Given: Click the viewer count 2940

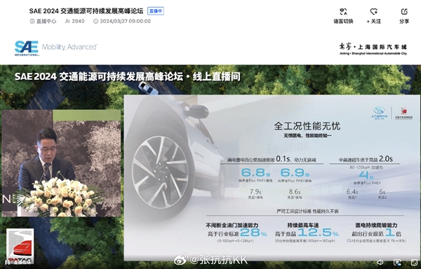Looking at the screenshot, I should (x=75, y=21).
